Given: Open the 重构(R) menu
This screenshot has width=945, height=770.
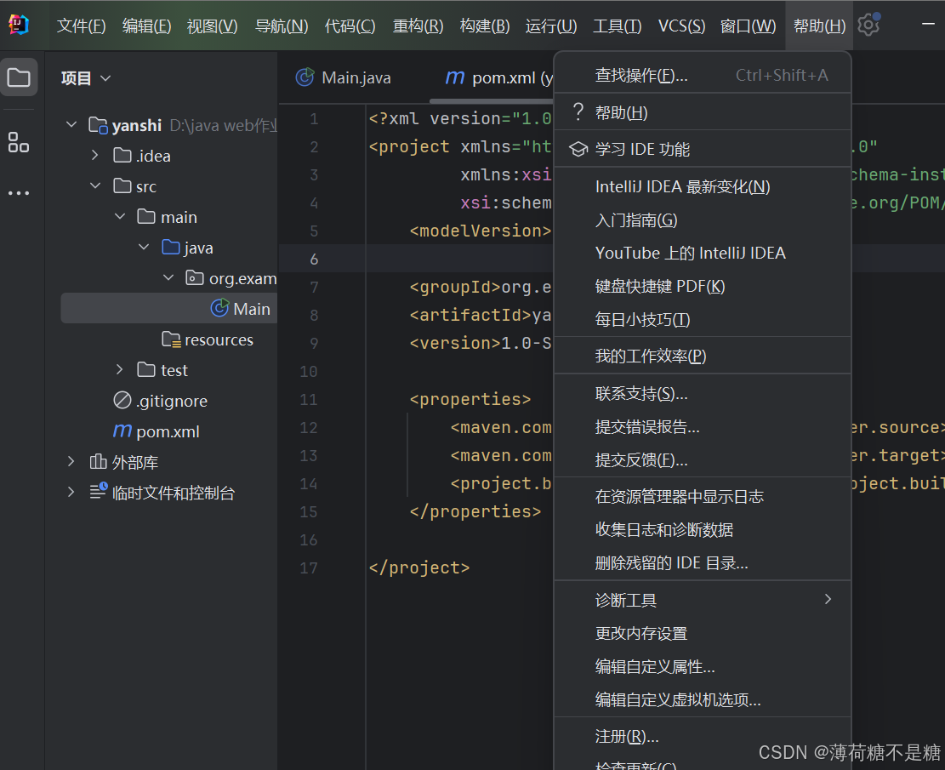Looking at the screenshot, I should click(418, 26).
